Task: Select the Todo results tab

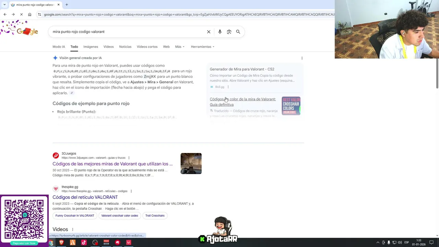Action: coord(74,47)
